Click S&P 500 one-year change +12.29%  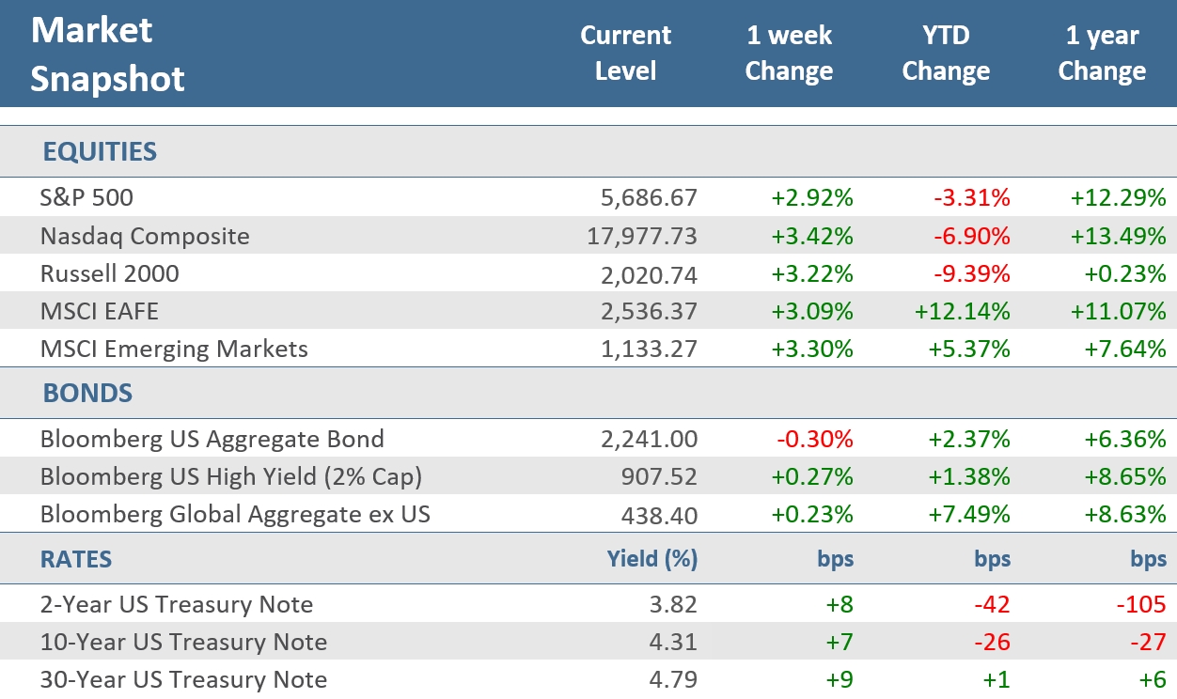click(x=1120, y=198)
